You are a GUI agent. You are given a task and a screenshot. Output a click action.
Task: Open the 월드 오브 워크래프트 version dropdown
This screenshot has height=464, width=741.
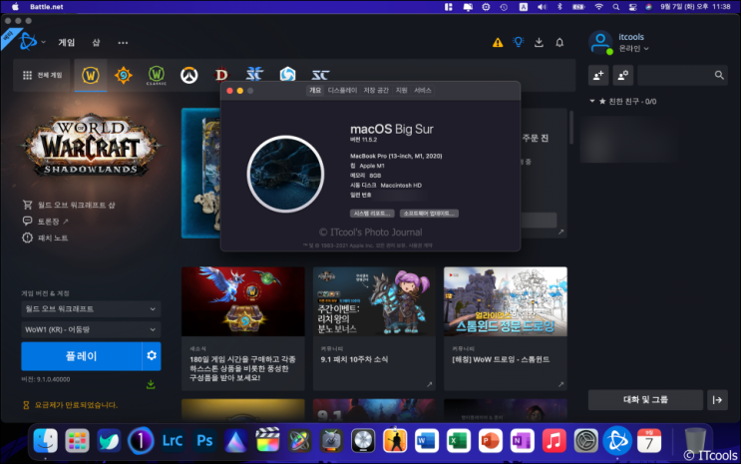91,309
